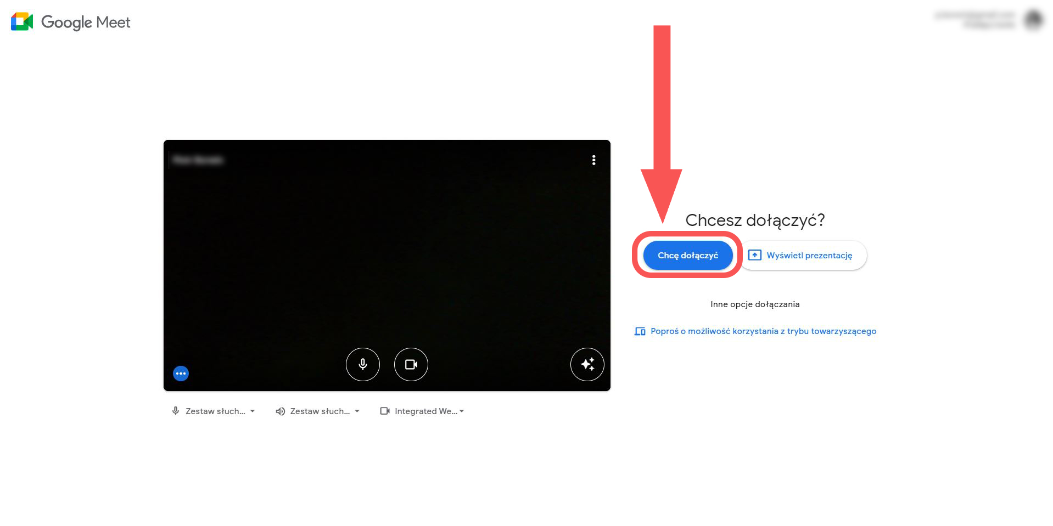Expand the microphone device dropdown

tap(214, 411)
